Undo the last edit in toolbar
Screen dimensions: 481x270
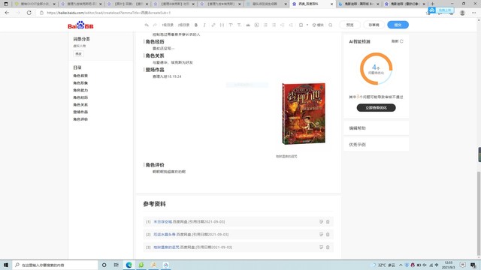(x=147, y=25)
